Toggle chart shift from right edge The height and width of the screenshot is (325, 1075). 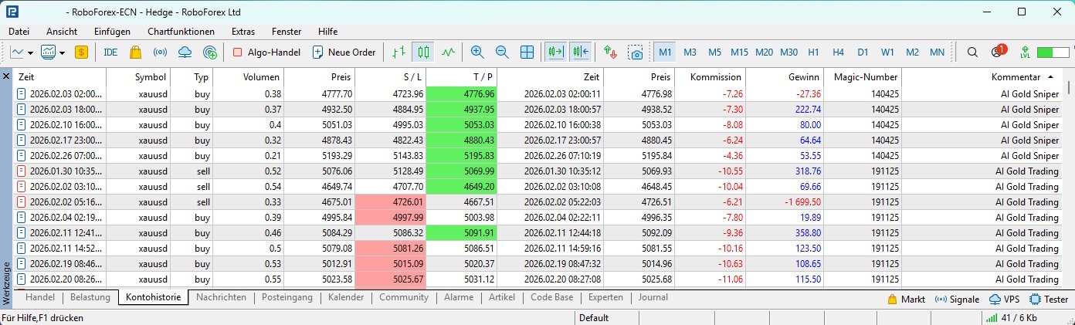click(x=581, y=52)
